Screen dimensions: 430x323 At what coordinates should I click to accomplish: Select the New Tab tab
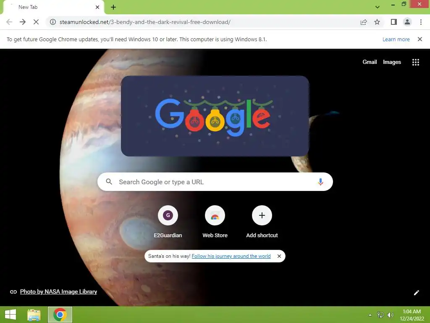point(53,7)
